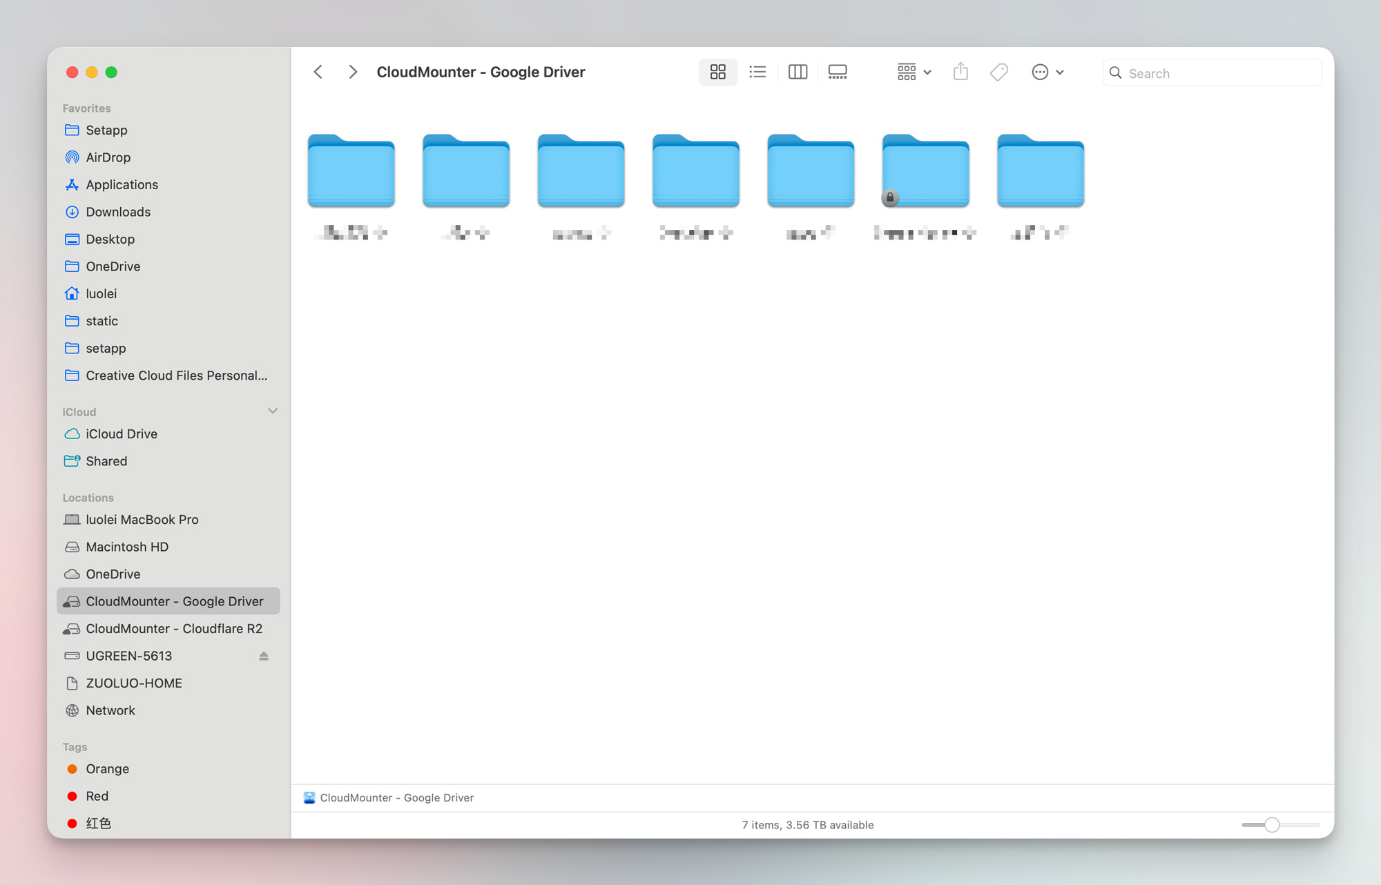The image size is (1381, 885).
Task: Select luolei MacBook Pro location
Action: click(168, 519)
